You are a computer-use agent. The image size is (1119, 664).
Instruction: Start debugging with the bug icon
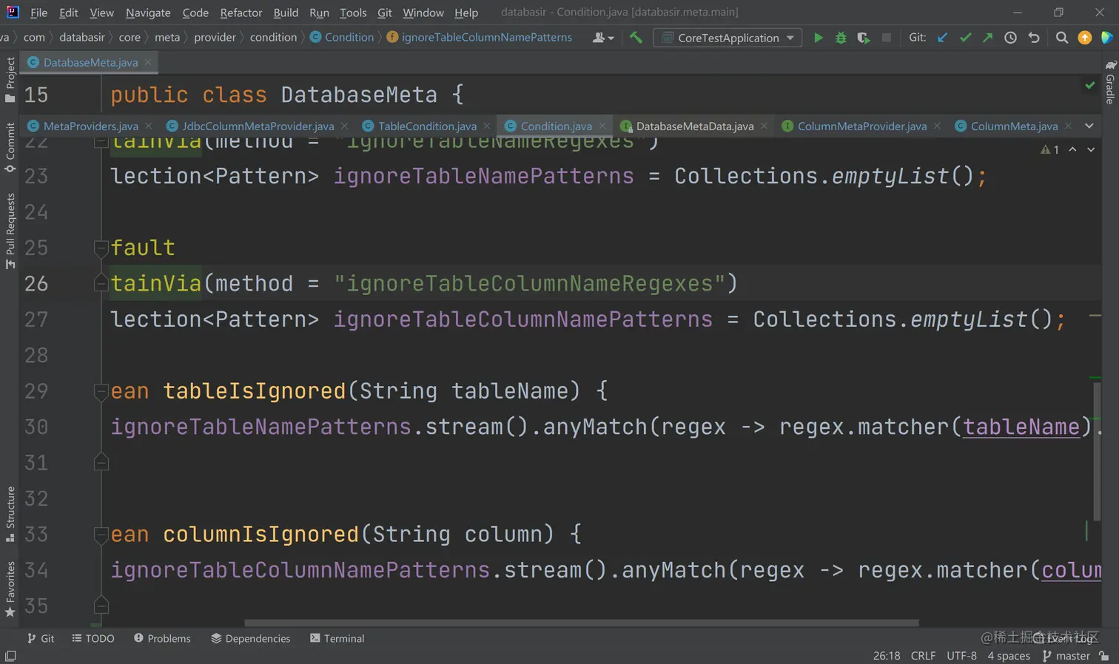pos(841,38)
